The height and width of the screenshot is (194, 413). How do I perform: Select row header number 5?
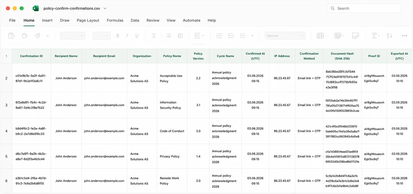coord(6,156)
